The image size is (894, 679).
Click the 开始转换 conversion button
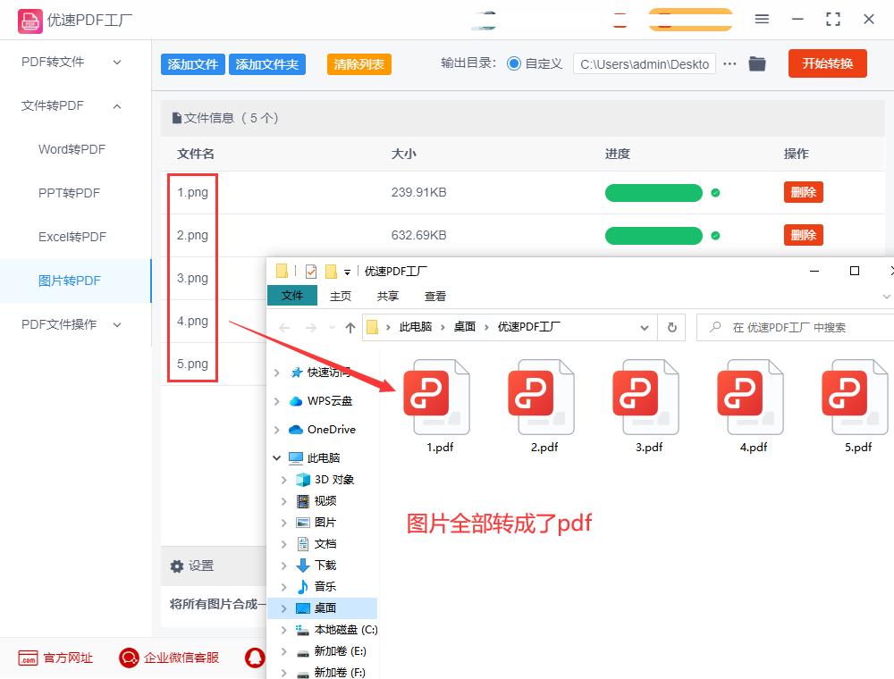[x=827, y=63]
